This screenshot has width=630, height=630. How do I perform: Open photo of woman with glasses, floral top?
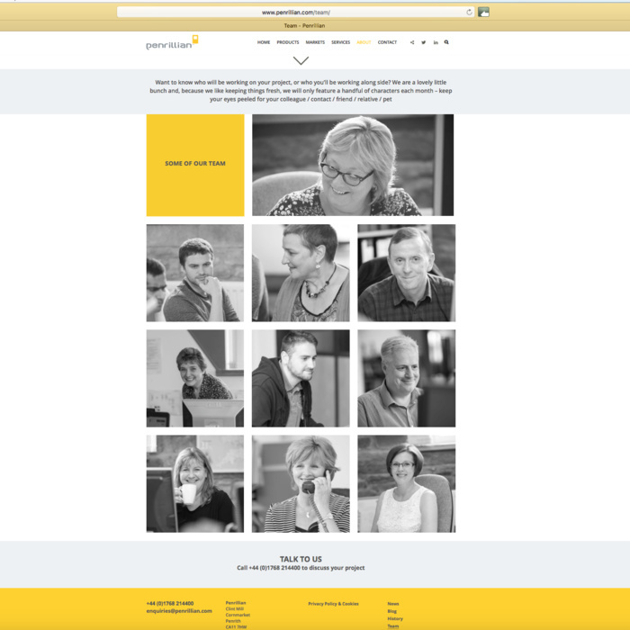tap(353, 165)
